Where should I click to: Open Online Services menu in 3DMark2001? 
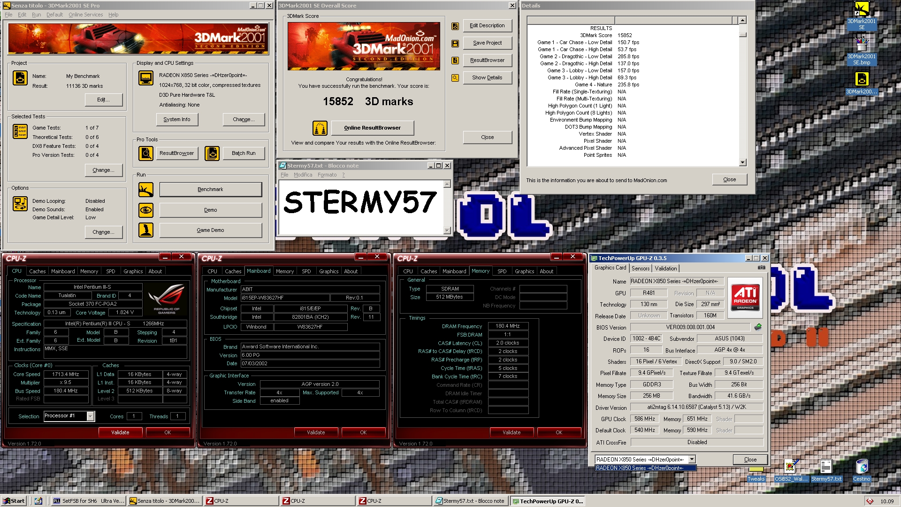coord(85,15)
